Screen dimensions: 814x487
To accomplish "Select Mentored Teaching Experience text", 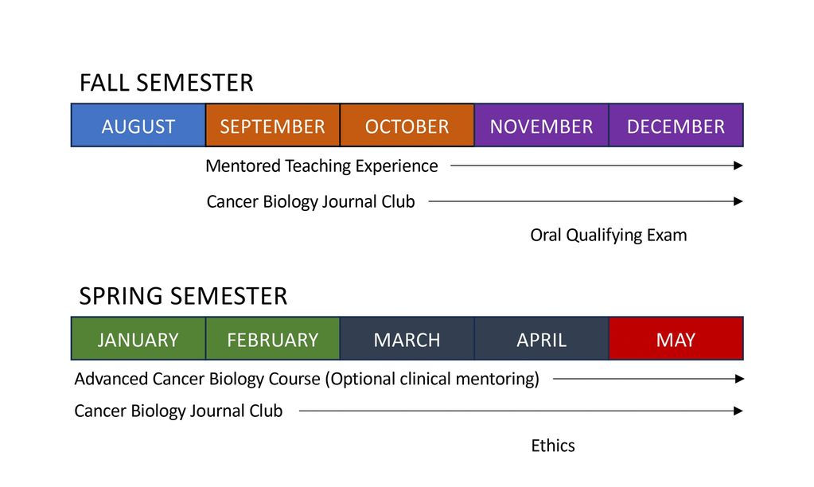I will (321, 166).
